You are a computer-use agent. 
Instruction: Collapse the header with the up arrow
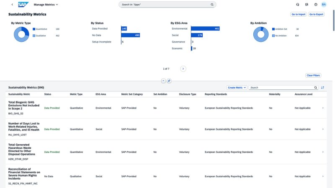[x=163, y=81]
